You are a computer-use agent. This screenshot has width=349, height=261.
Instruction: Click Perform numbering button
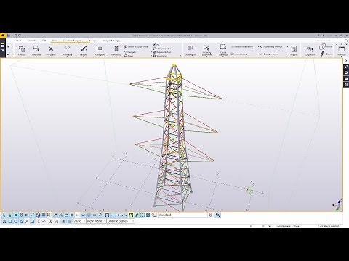[x=242, y=47]
